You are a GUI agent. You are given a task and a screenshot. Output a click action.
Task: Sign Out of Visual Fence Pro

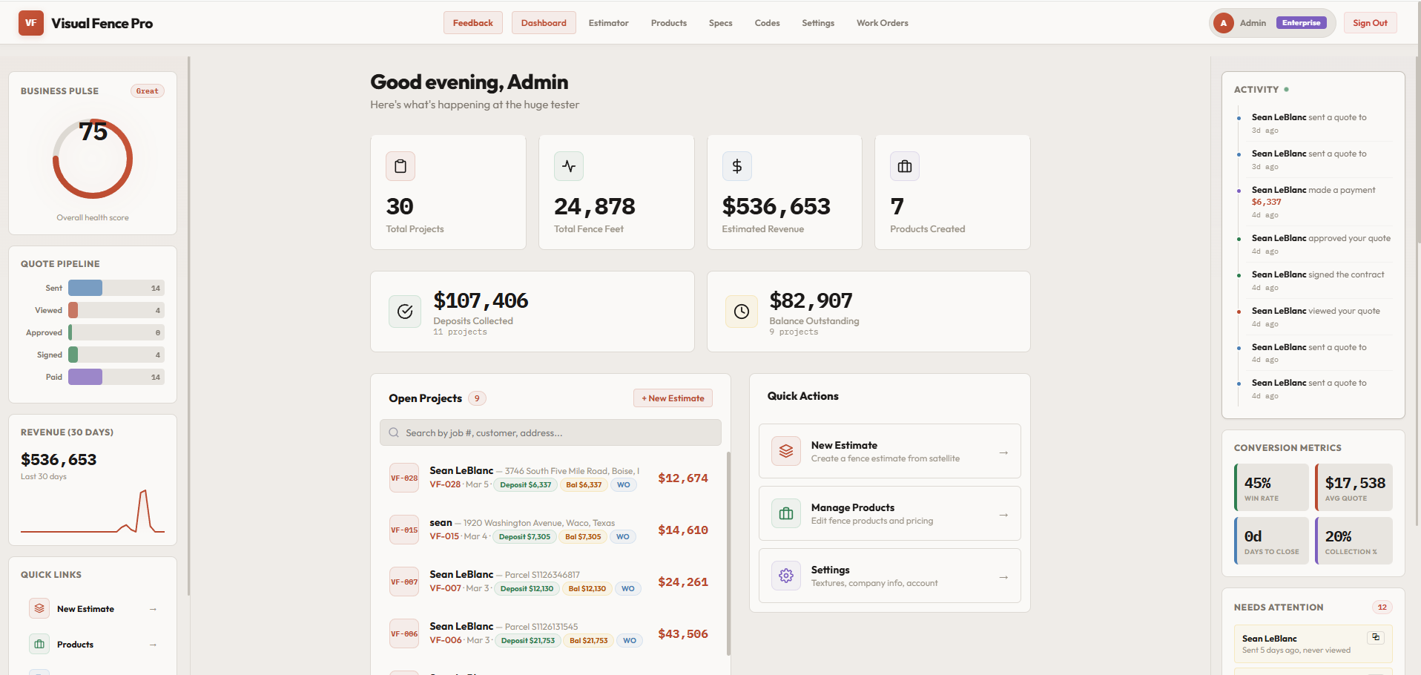tap(1370, 22)
